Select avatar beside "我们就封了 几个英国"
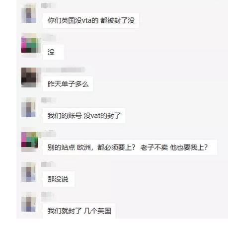The image size is (228, 230). pos(29,202)
